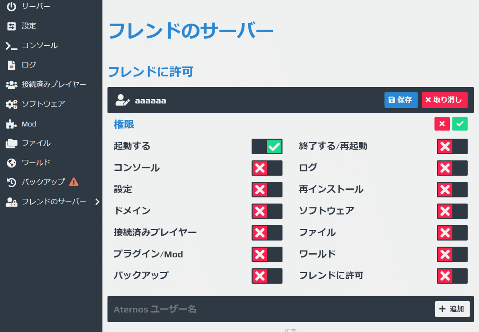Select the サーバー power icon in sidebar
The image size is (479, 332).
(11, 6)
